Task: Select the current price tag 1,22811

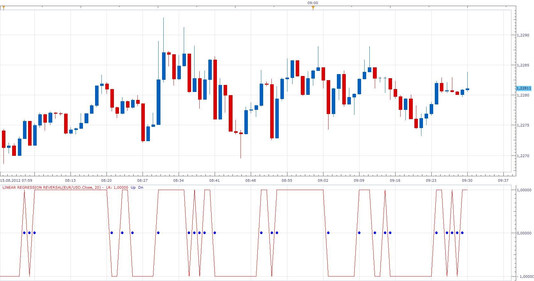Action: point(523,88)
